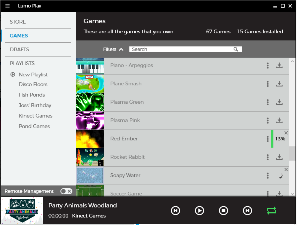297x225 pixels.
Task: Toggle the green repeat loop button
Action: [271, 211]
